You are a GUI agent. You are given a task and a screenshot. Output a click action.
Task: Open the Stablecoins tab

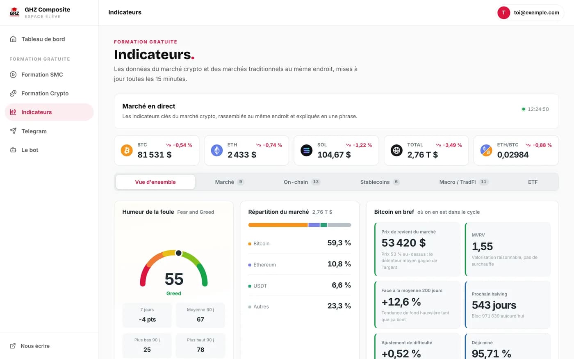(380, 182)
